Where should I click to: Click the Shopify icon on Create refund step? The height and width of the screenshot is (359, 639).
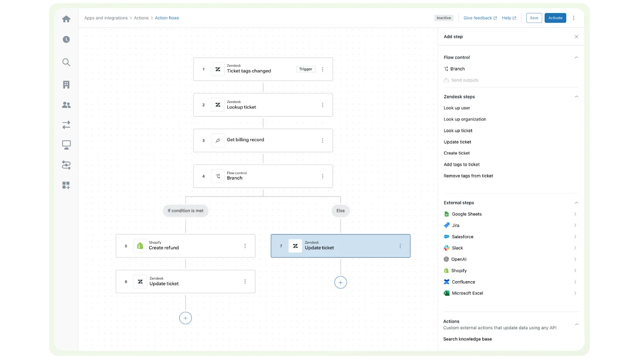click(139, 246)
